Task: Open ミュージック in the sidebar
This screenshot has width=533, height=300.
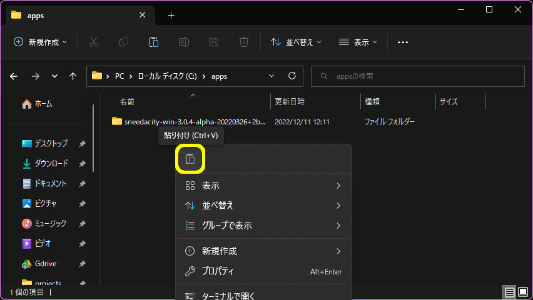Action: coord(44,224)
